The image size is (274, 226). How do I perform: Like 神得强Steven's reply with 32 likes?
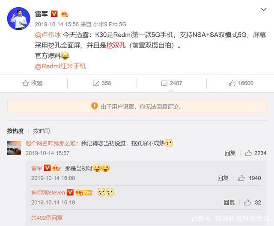(x=247, y=203)
